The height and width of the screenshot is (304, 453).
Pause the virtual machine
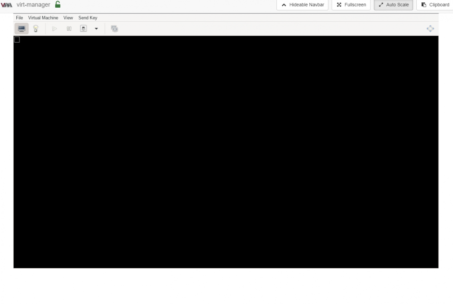[x=69, y=28]
